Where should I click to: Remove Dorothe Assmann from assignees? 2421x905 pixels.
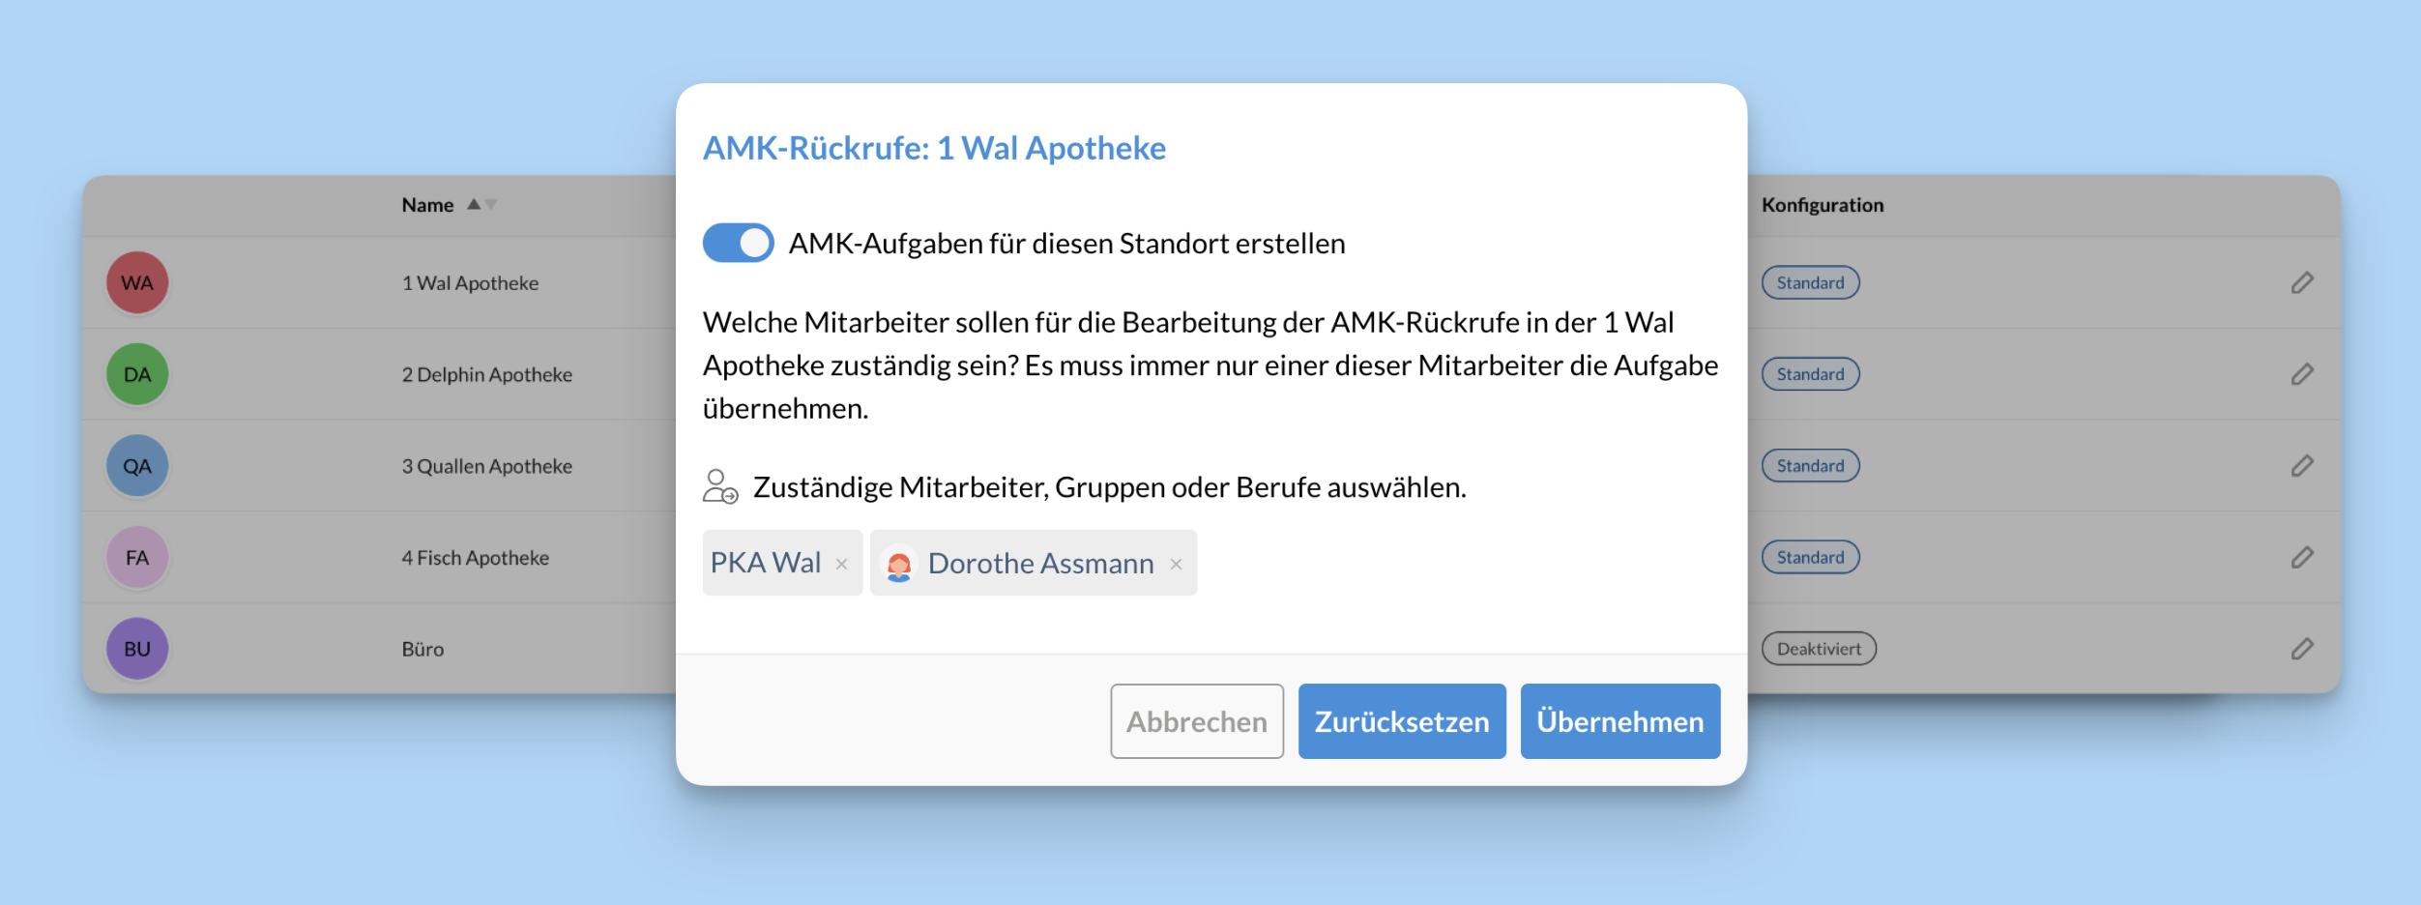(1176, 564)
